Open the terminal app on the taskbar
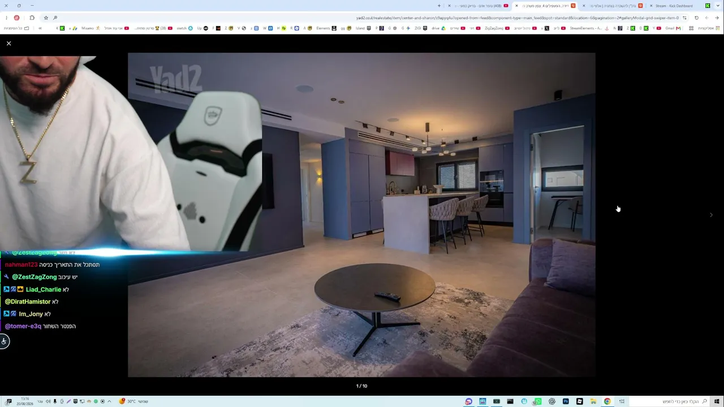Viewport: 724px width, 407px height. click(510, 401)
